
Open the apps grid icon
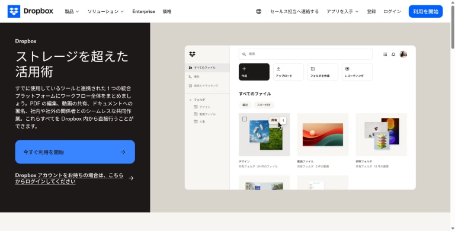coord(385,54)
